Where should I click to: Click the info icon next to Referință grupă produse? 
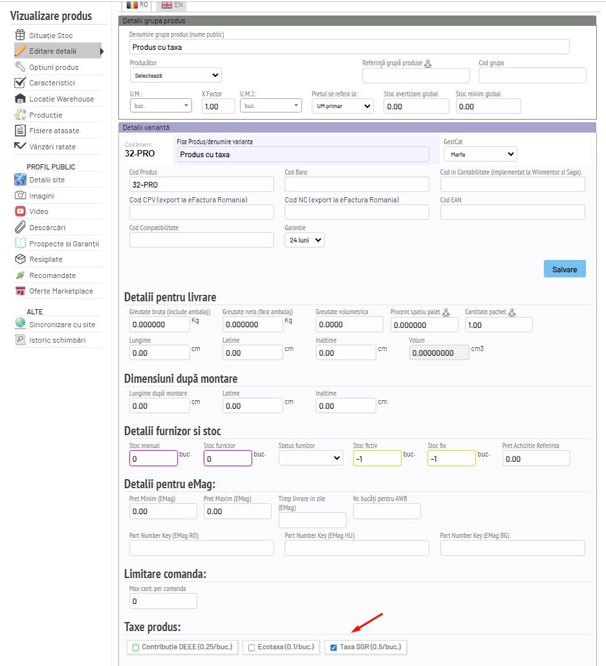point(428,63)
